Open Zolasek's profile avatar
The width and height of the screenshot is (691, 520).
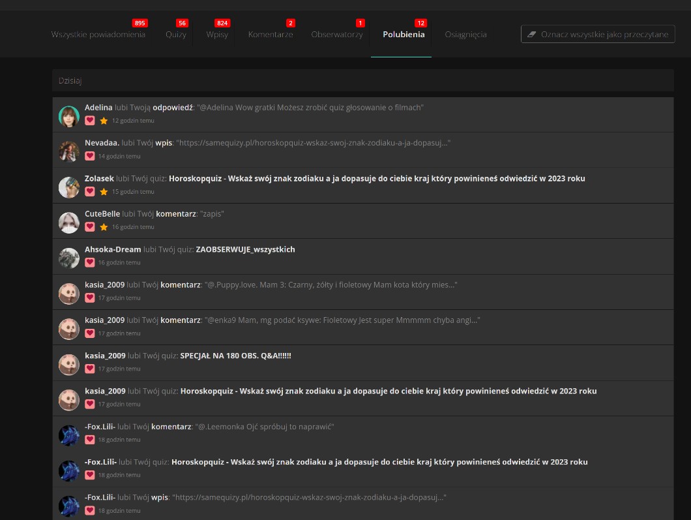point(69,187)
